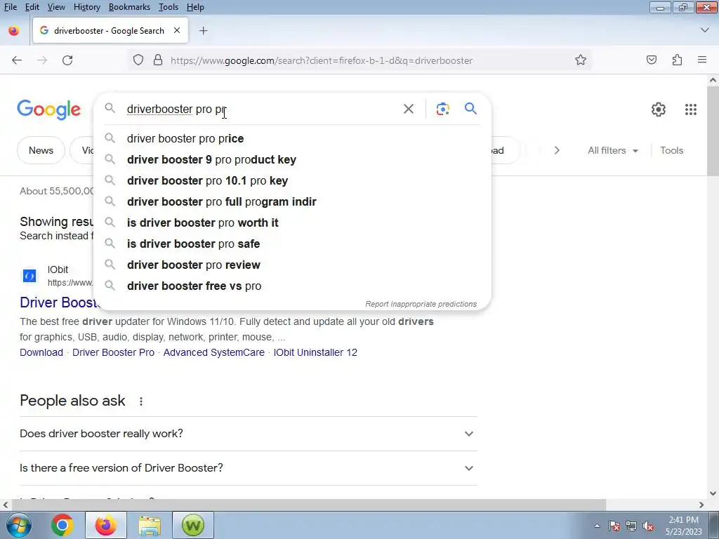This screenshot has height=539, width=719.
Task: Click the search field containing driverbooster pro pr
Action: [x=261, y=109]
